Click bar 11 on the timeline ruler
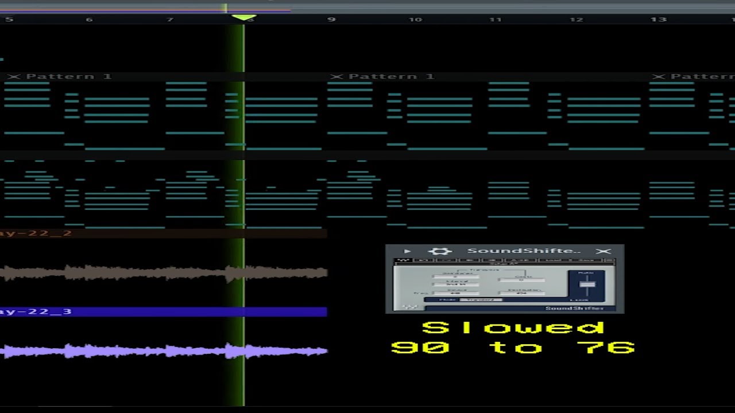The height and width of the screenshot is (413, 735). 496,20
